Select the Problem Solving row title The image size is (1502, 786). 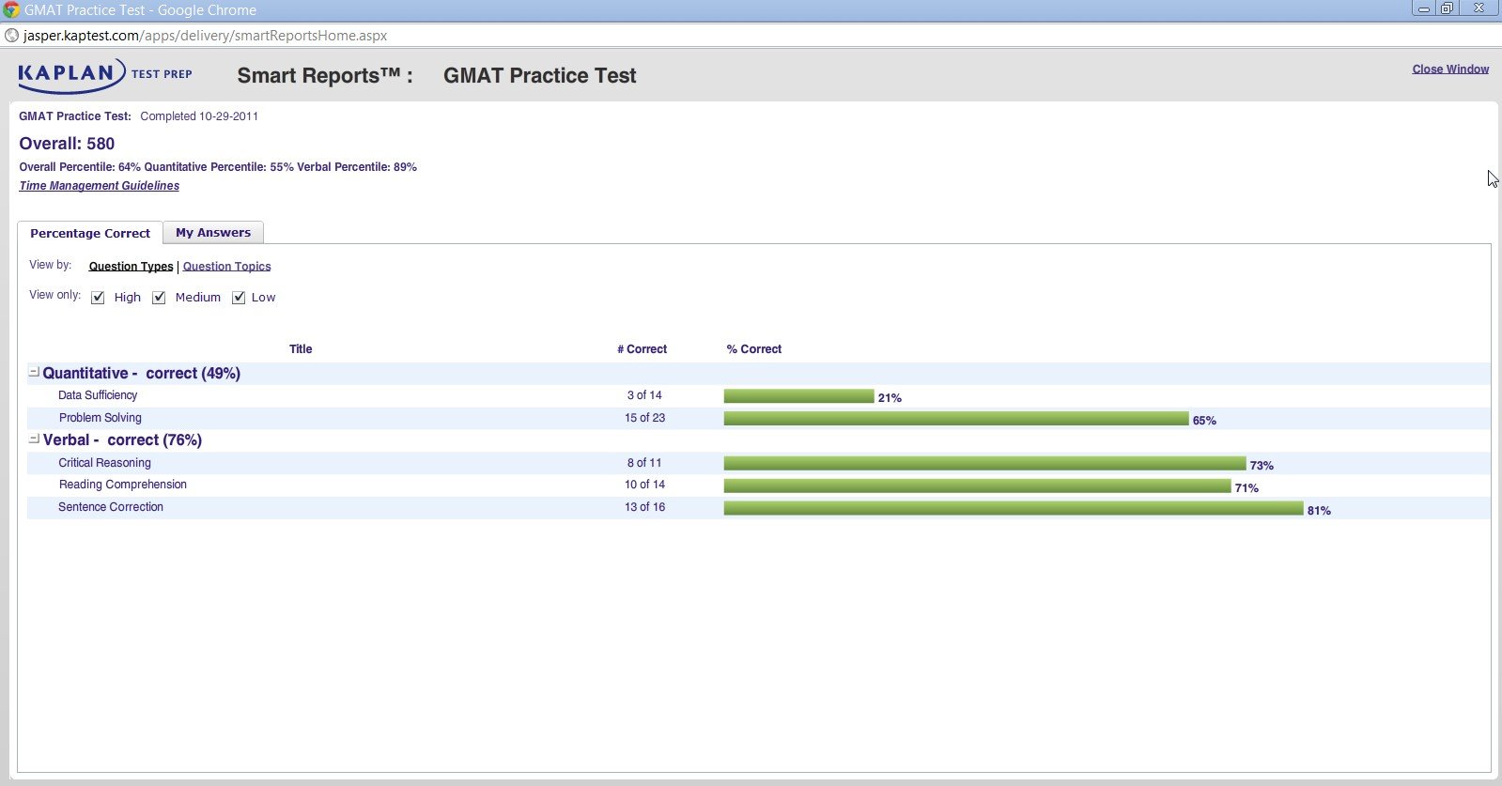click(101, 418)
